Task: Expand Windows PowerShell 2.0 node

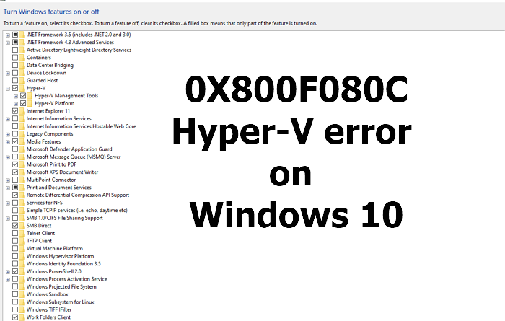Action: [x=8, y=272]
